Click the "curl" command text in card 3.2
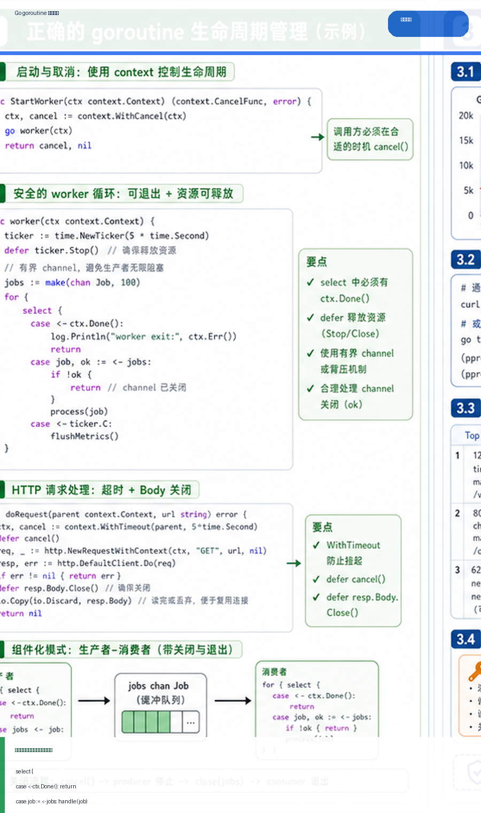This screenshot has width=481, height=813. click(x=470, y=304)
